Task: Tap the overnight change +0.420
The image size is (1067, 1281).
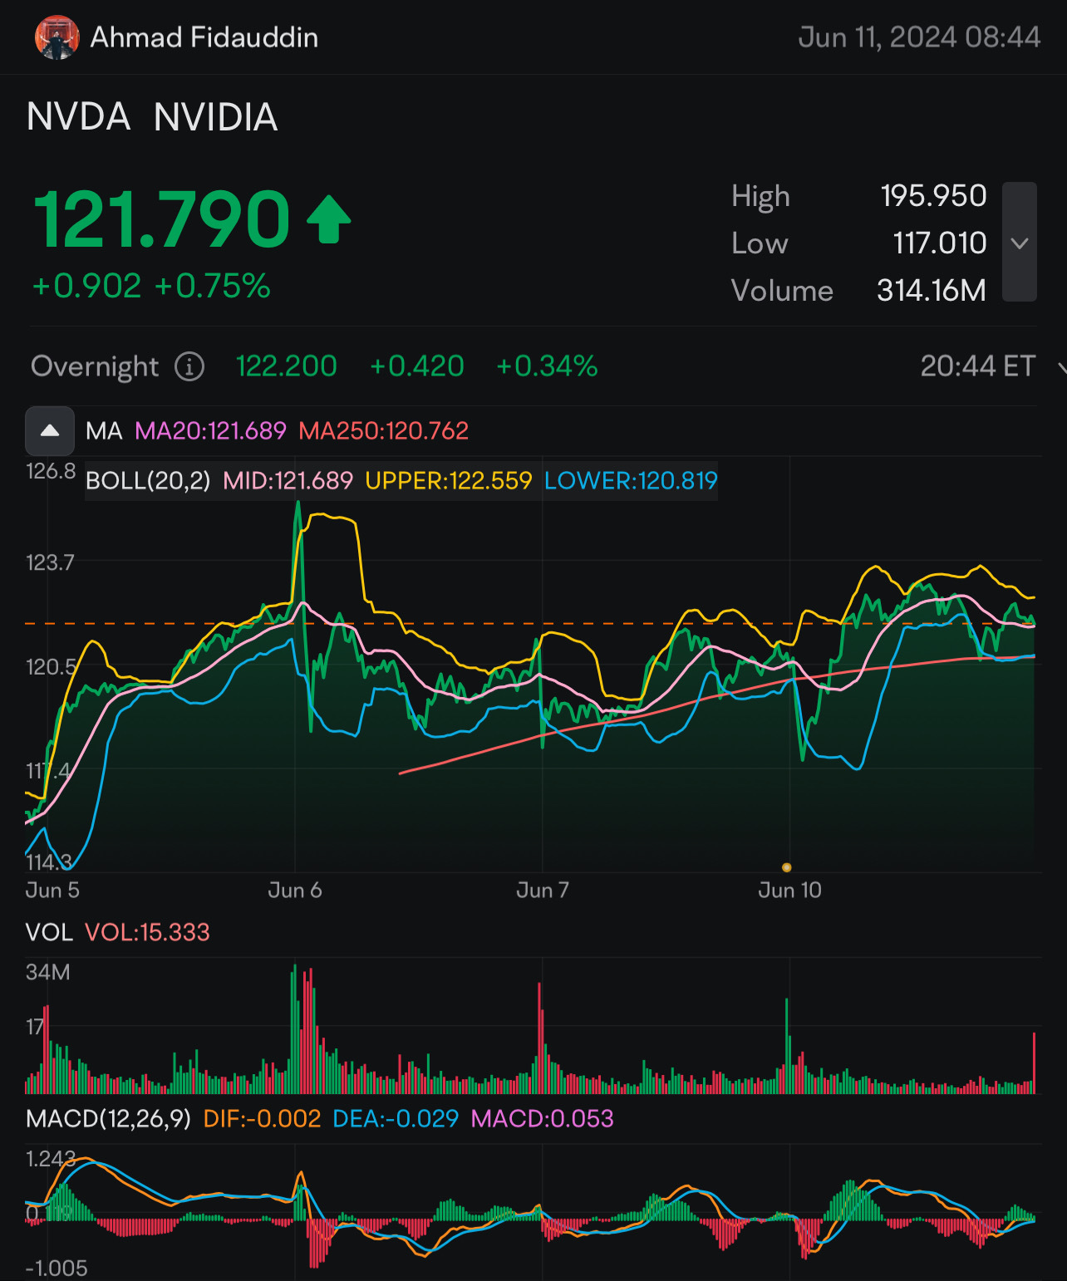Action: click(x=417, y=366)
